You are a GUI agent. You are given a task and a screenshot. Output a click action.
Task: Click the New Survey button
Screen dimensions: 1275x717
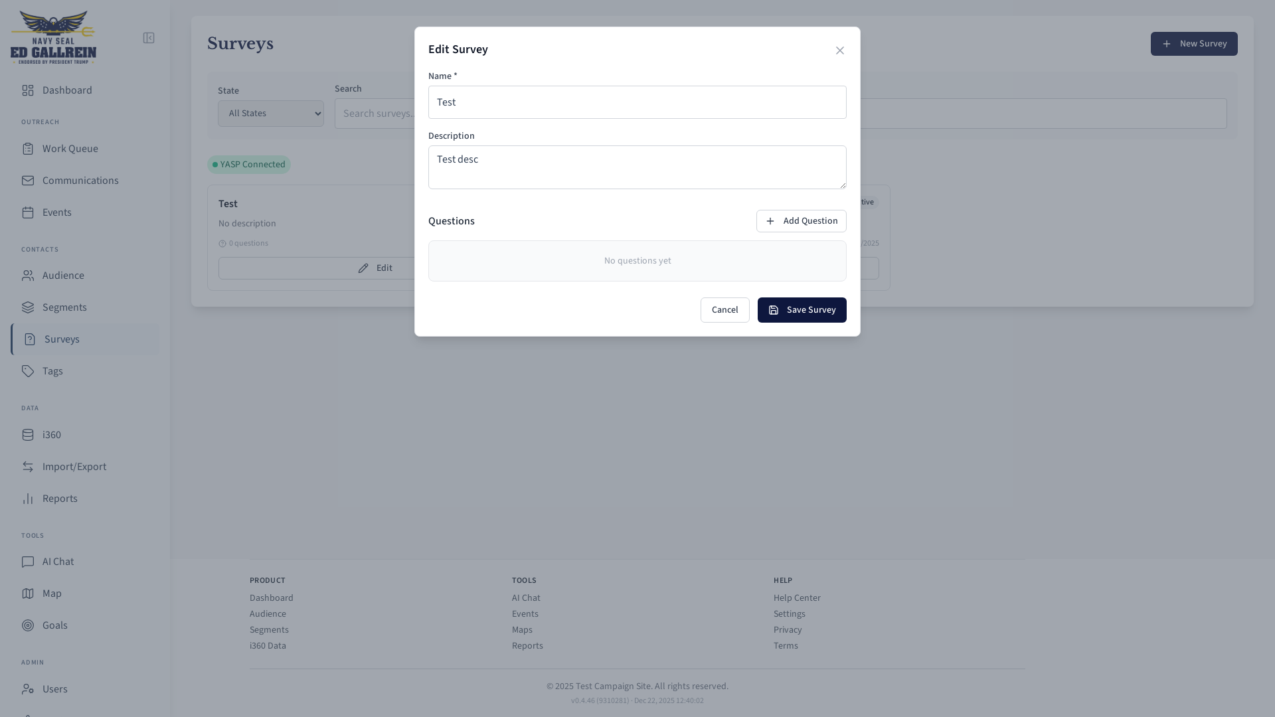pos(1193,44)
